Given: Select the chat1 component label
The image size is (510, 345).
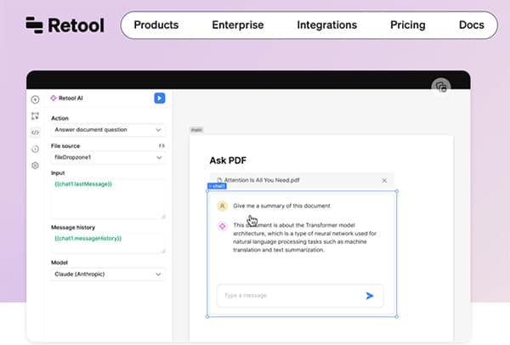Looking at the screenshot, I should 217,186.
